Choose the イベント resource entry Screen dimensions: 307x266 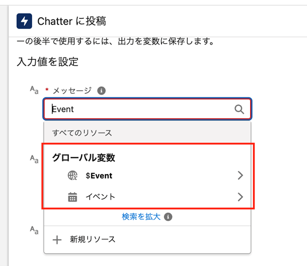(x=100, y=197)
